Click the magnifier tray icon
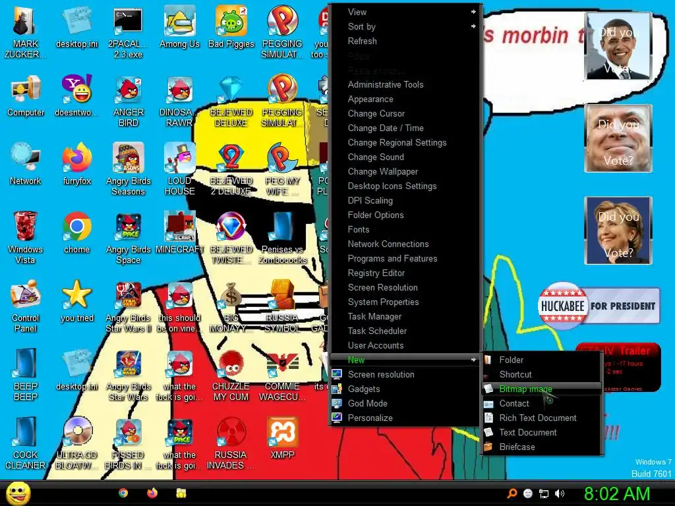 click(x=512, y=493)
